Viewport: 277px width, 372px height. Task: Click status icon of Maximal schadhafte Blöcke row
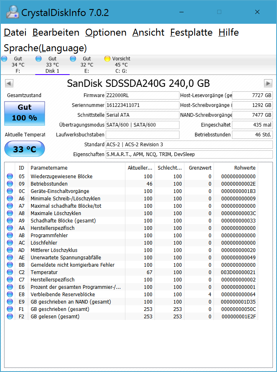pyautogui.click(x=10, y=206)
